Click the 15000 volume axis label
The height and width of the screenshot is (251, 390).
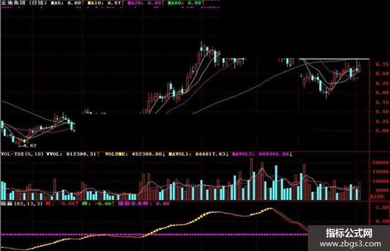tap(381, 172)
